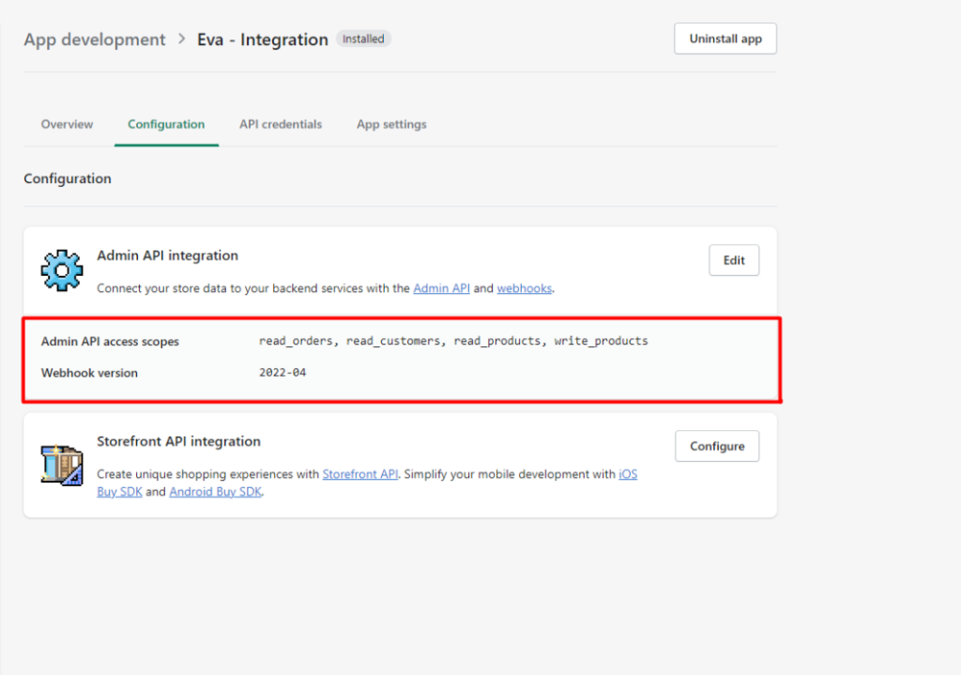Click the Uninstall app button
The height and width of the screenshot is (675, 961).
coord(725,38)
